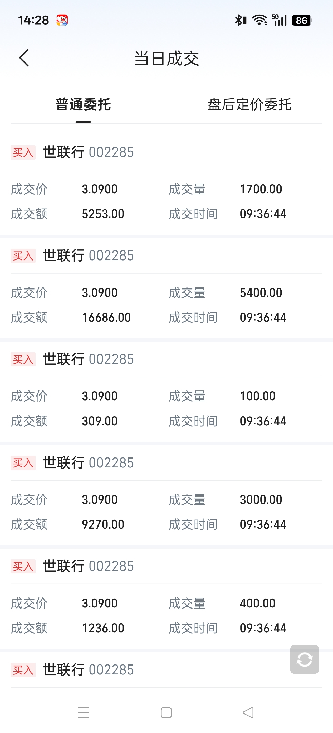The height and width of the screenshot is (733, 333).
Task: Tap the floating refresh button
Action: pos(304,659)
